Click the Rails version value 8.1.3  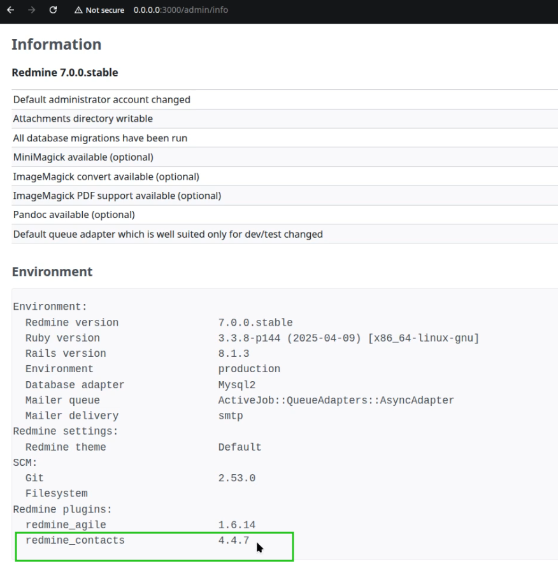(234, 354)
